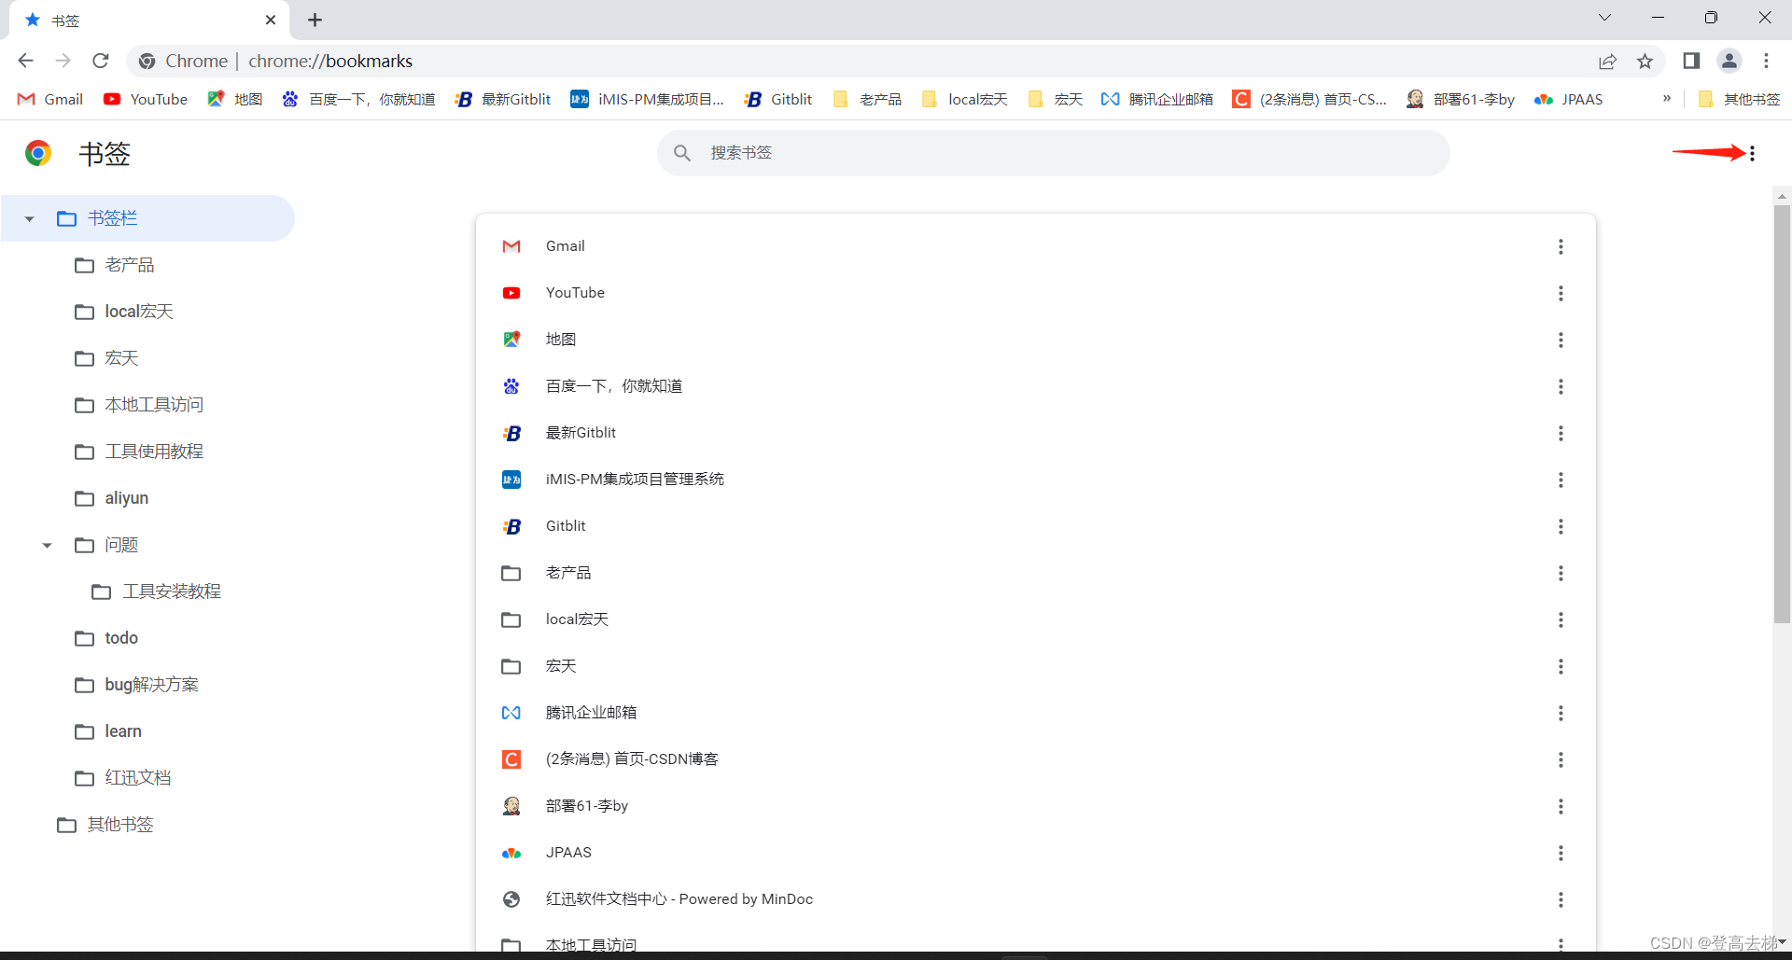The height and width of the screenshot is (960, 1792).
Task: Select the (2条消息) 首页-CSDN博客 list entry
Action: click(1036, 759)
